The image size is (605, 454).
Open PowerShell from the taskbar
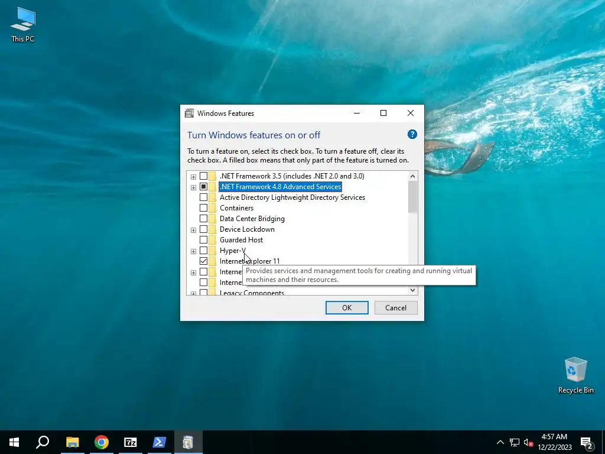click(x=160, y=442)
